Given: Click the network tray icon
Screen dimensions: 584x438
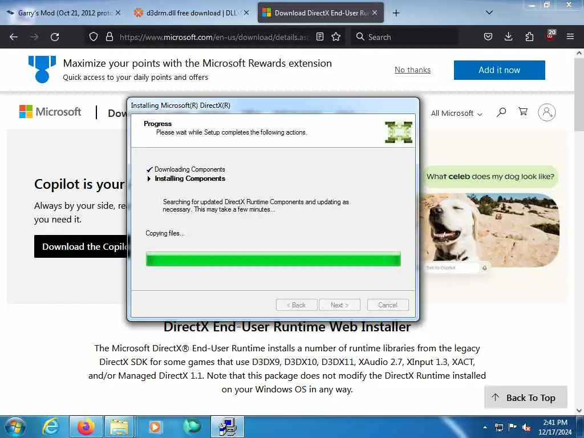Looking at the screenshot, I should pos(498,427).
